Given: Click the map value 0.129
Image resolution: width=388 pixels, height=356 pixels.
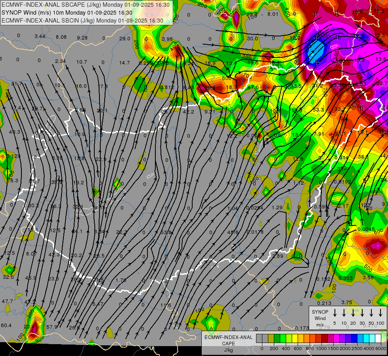Looking at the screenshot, I should pyautogui.click(x=13, y=156).
